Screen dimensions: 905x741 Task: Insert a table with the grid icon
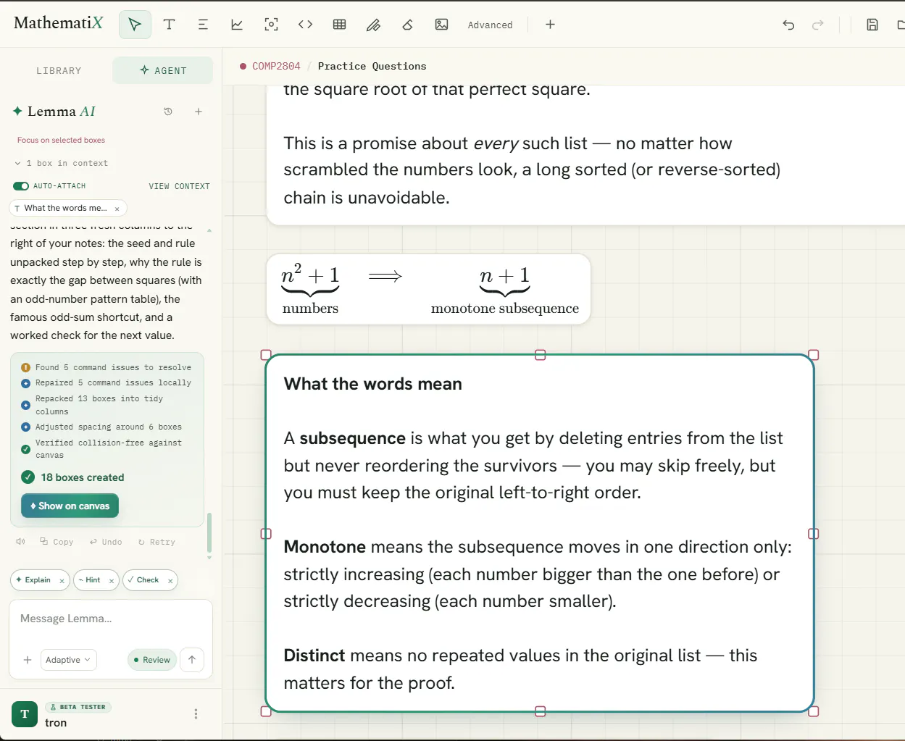(x=339, y=25)
